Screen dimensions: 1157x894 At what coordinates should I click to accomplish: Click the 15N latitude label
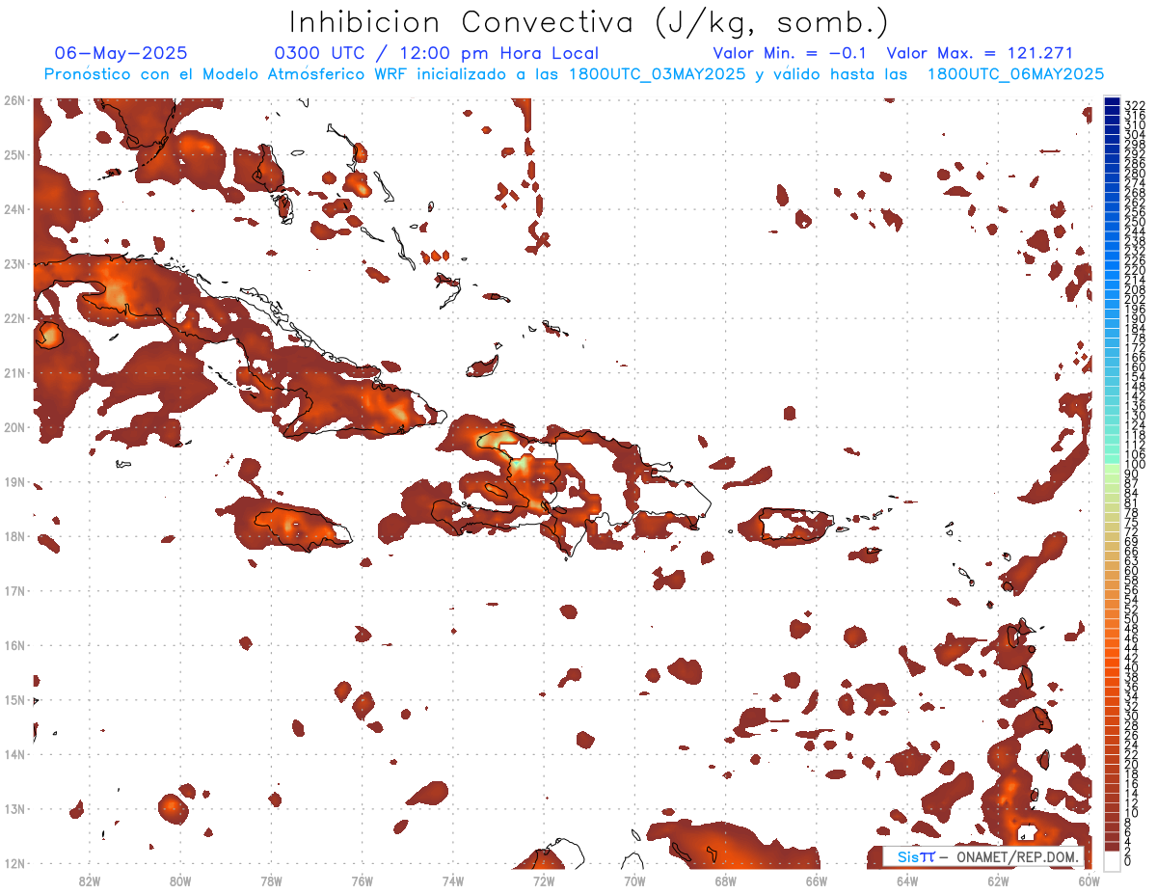tap(13, 699)
